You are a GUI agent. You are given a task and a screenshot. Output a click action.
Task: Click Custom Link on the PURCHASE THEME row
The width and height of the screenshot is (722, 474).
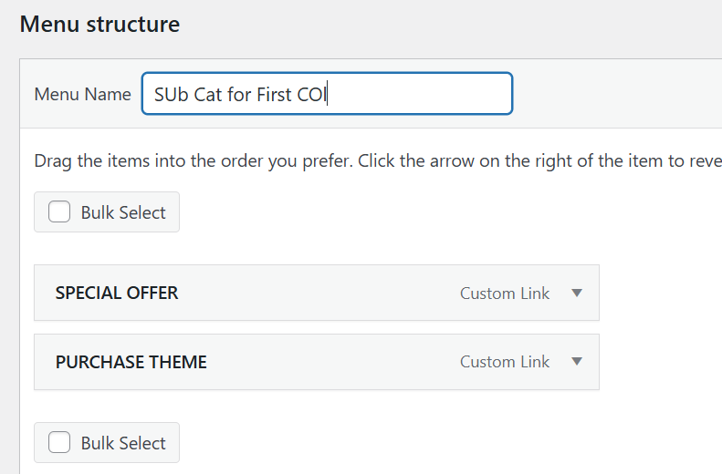[505, 362]
